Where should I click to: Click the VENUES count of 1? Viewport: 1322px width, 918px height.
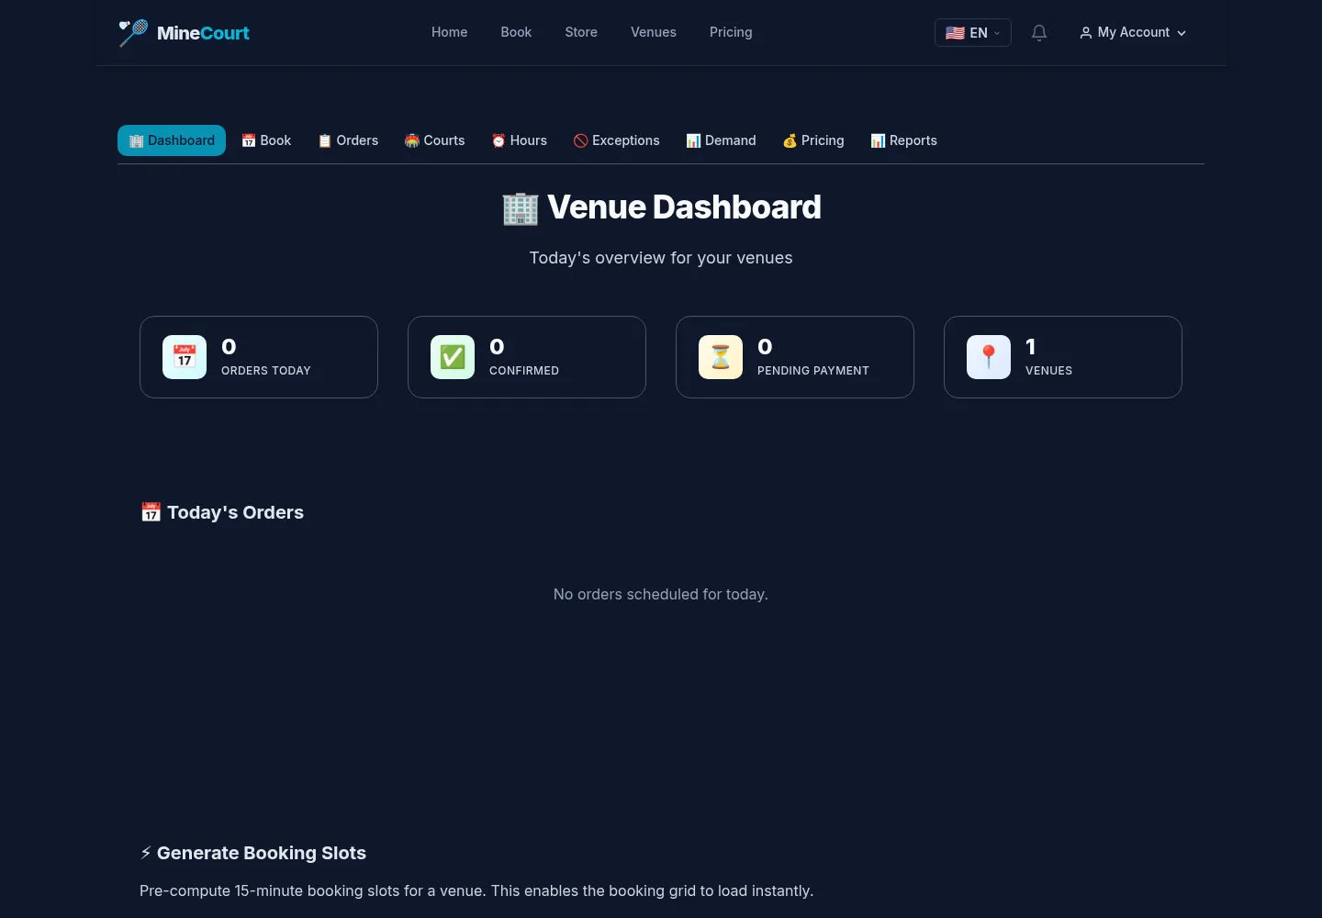pos(1031,347)
